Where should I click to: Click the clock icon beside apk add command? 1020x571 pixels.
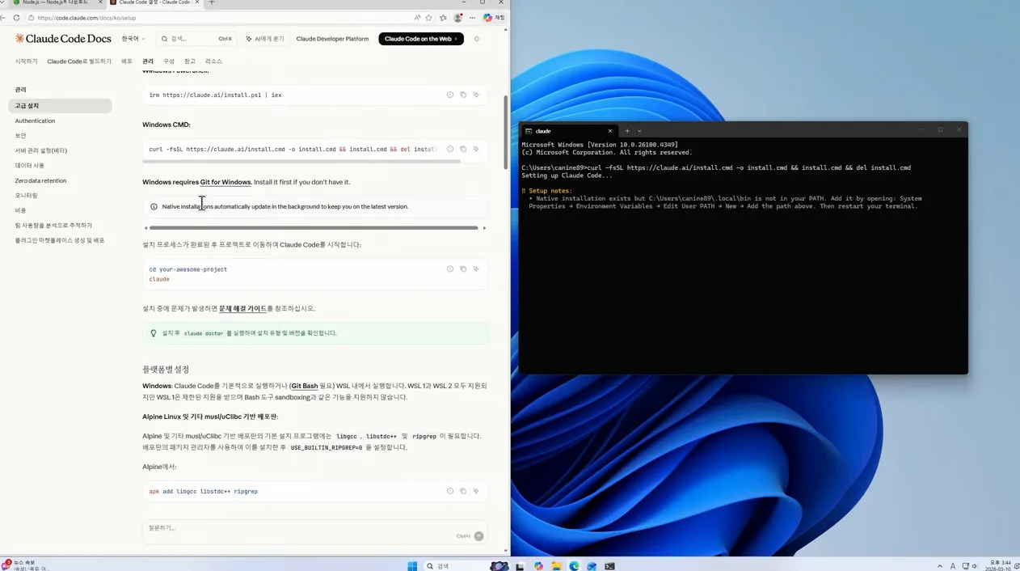(450, 491)
